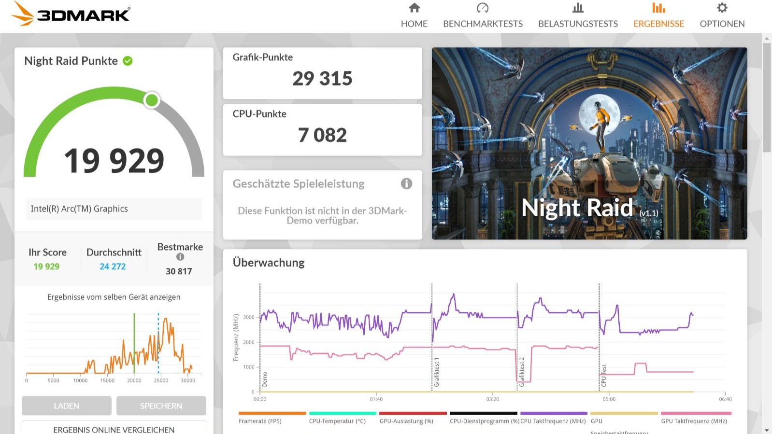The height and width of the screenshot is (434, 772).
Task: Click Ergebnisse vom selben Gerät anzeigen
Action: (x=114, y=297)
